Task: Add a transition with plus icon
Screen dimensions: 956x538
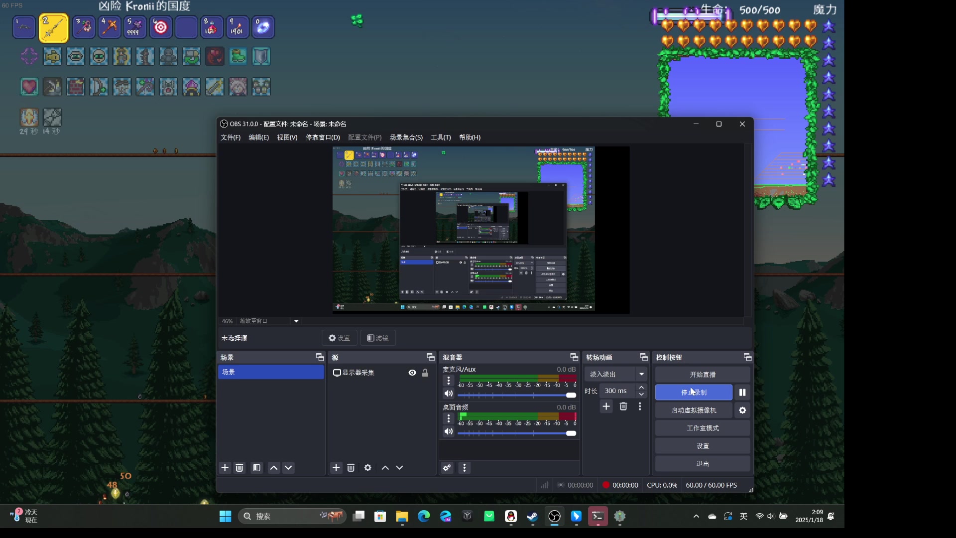Action: (x=606, y=406)
